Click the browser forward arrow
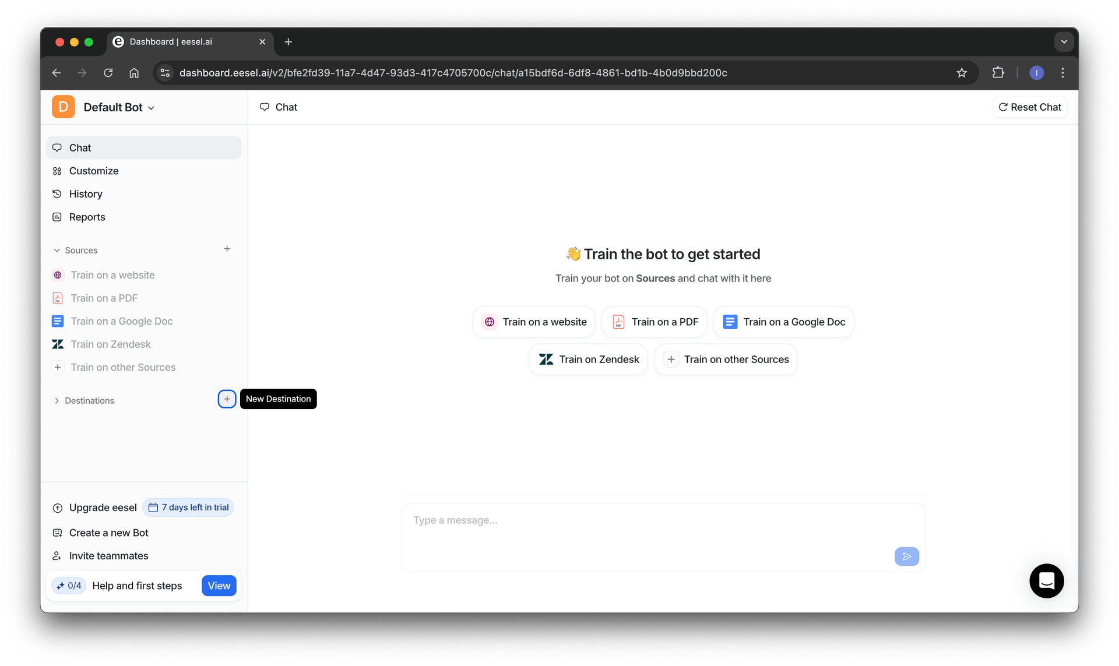The height and width of the screenshot is (666, 1119). pos(82,73)
